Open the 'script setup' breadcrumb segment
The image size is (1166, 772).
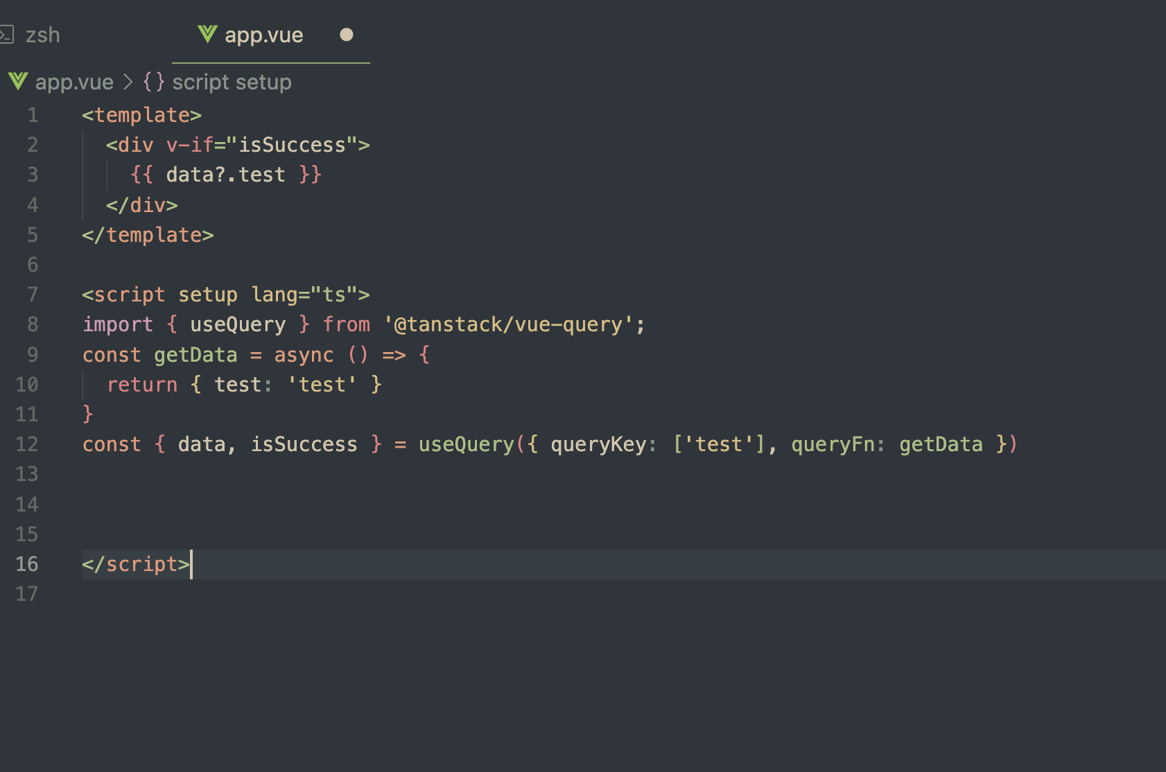(x=232, y=82)
